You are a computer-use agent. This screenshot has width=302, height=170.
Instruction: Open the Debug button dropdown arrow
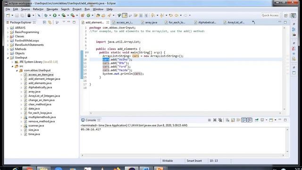pos(50,16)
